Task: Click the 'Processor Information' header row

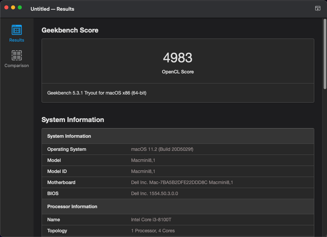Action: 178,206
